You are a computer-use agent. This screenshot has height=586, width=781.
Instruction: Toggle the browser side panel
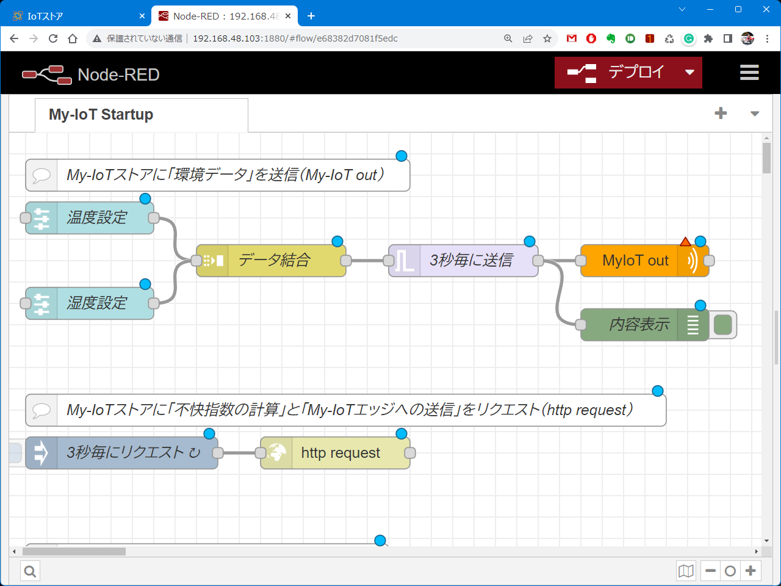click(728, 38)
